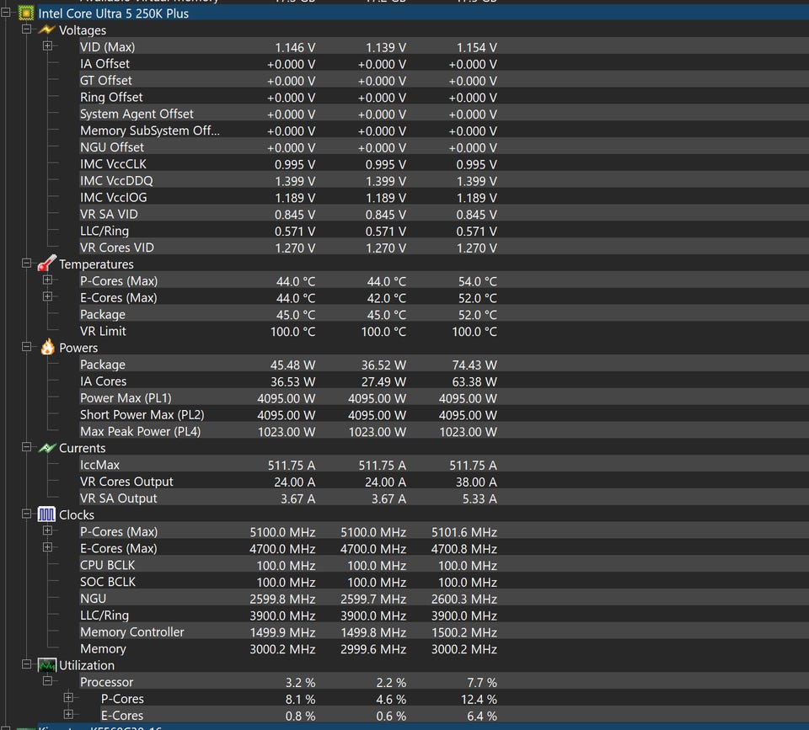Viewport: 809px width, 730px height.
Task: Collapse the Temperatures section
Action: [26, 263]
